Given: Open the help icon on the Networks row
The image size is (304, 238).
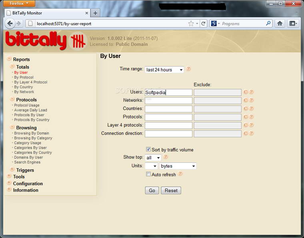Looking at the screenshot, I should point(251,100).
